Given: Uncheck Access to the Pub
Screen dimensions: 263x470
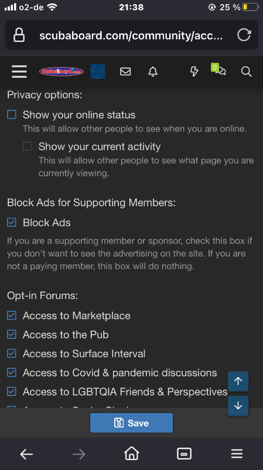Looking at the screenshot, I should (x=12, y=334).
